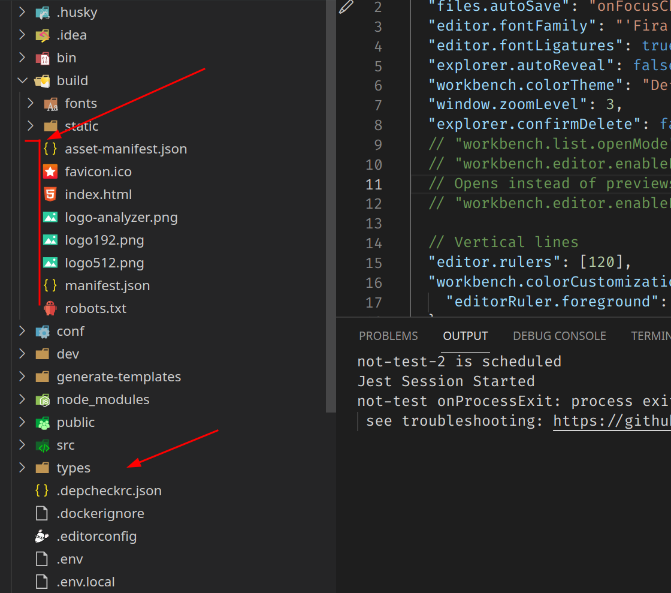Screen dimensions: 671x593
Task: Click line number 11 in the editor
Action: click(x=373, y=184)
